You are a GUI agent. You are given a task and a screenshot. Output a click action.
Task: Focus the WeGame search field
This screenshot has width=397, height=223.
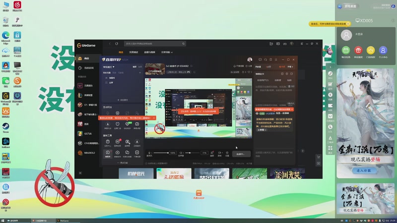pyautogui.click(x=155, y=44)
